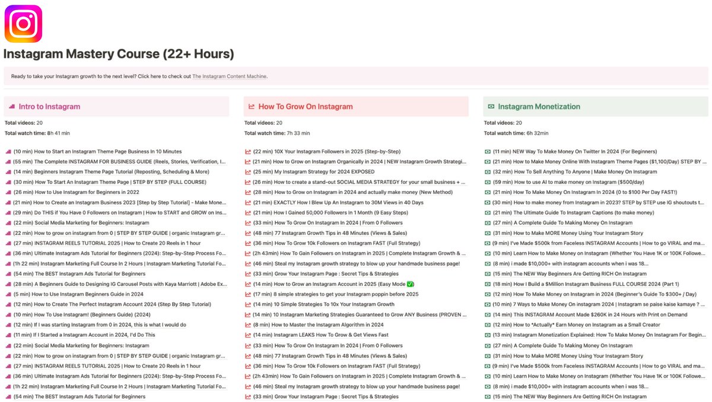712x402 pixels.
Task: Open 'How to Create an Instagram Business 2023' video link
Action: tap(119, 202)
